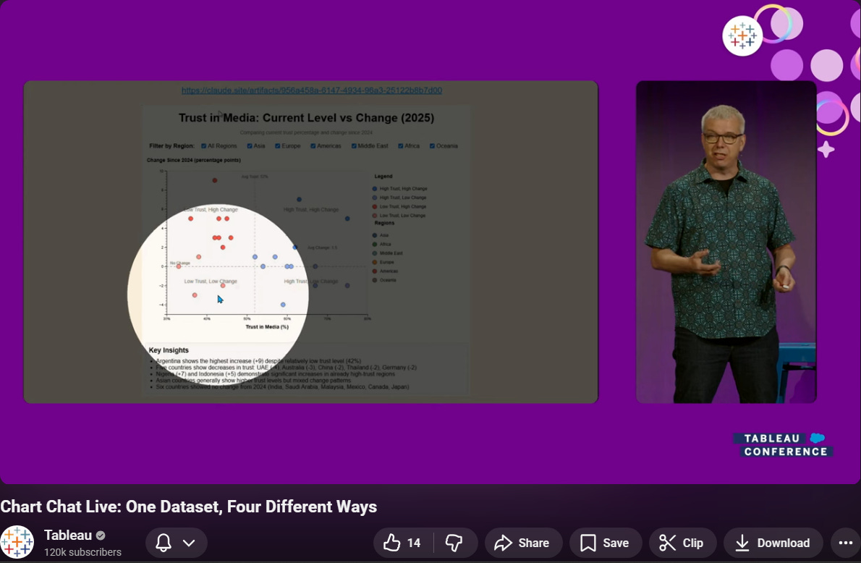Viewport: 861px width, 563px height.
Task: Toggle the Middle East checkbox in chart
Action: click(x=354, y=146)
